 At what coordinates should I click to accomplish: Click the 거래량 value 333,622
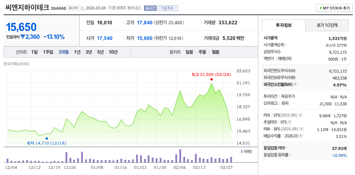click(228, 23)
